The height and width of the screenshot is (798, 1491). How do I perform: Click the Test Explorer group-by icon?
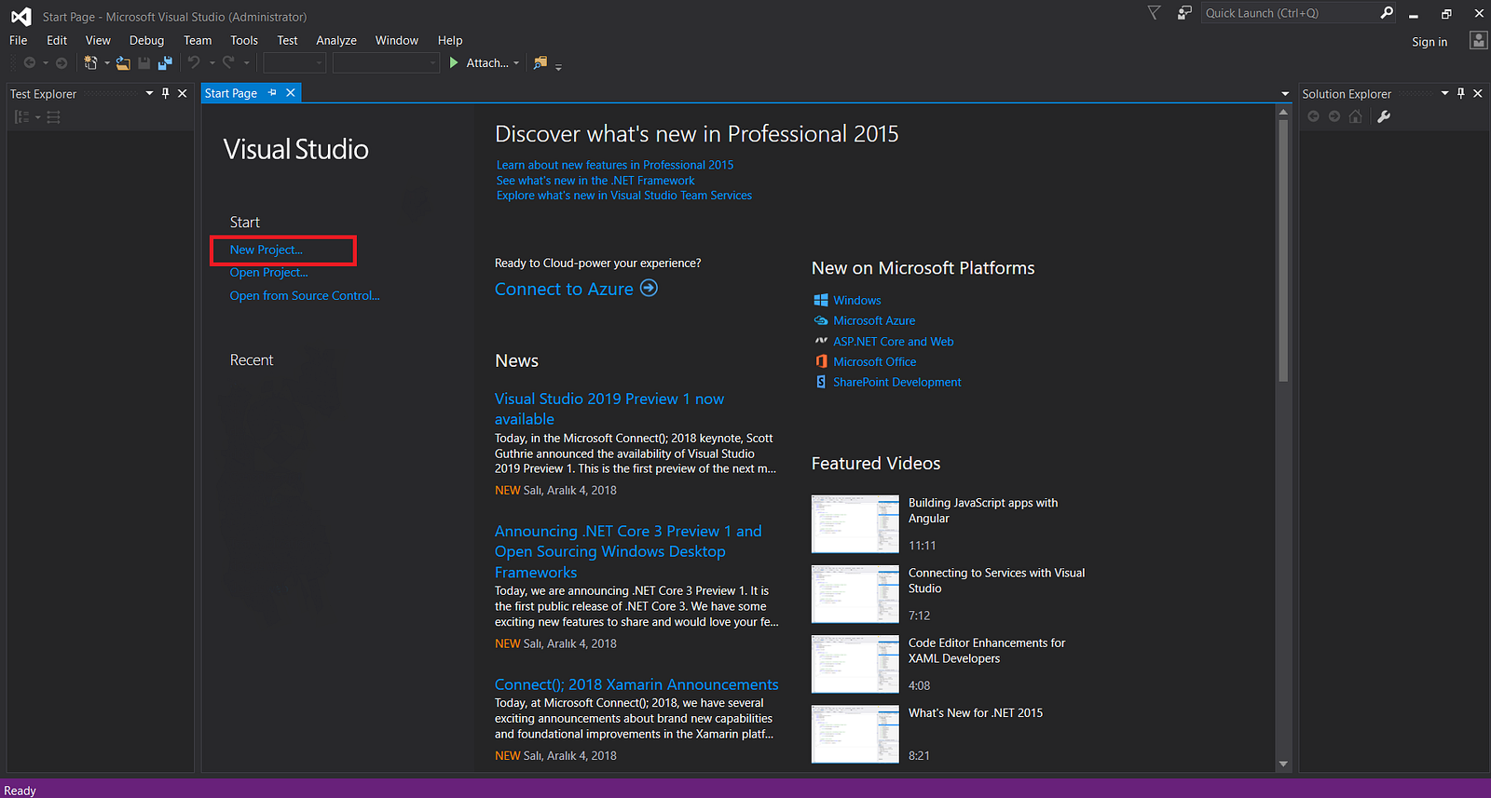point(21,117)
